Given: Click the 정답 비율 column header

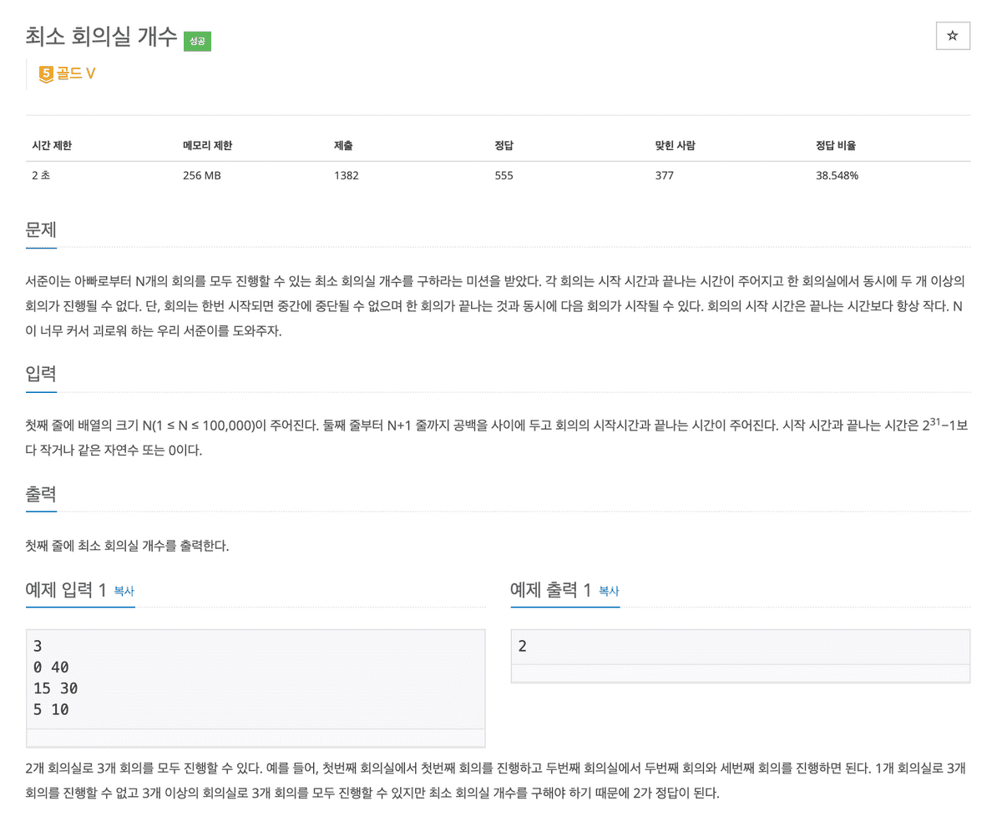Looking at the screenshot, I should (836, 145).
